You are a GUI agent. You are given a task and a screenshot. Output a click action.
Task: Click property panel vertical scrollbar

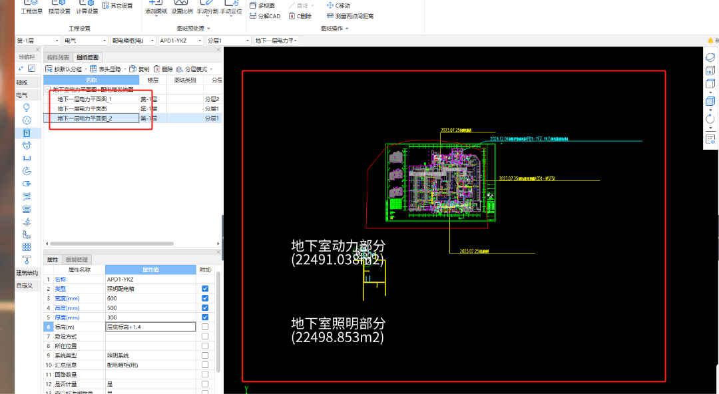218,322
